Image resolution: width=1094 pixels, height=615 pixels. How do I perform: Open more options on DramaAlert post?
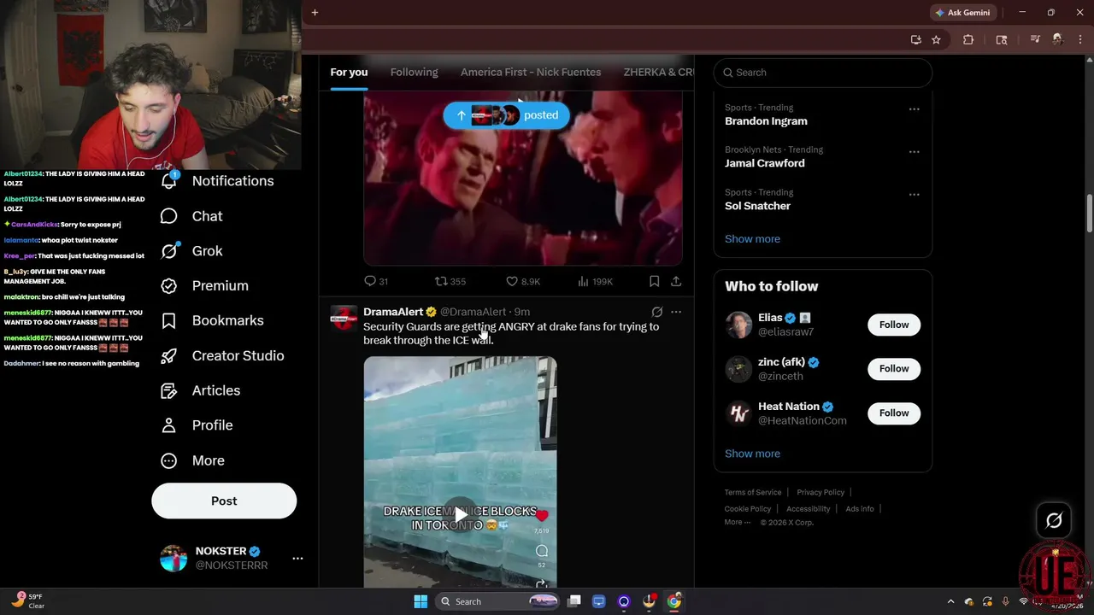click(x=676, y=312)
